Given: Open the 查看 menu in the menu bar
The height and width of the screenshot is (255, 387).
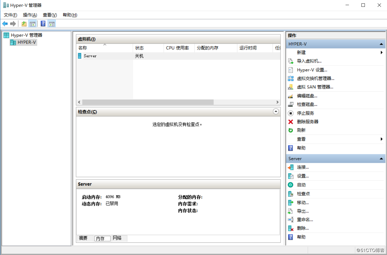Looking at the screenshot, I should click(x=50, y=15).
